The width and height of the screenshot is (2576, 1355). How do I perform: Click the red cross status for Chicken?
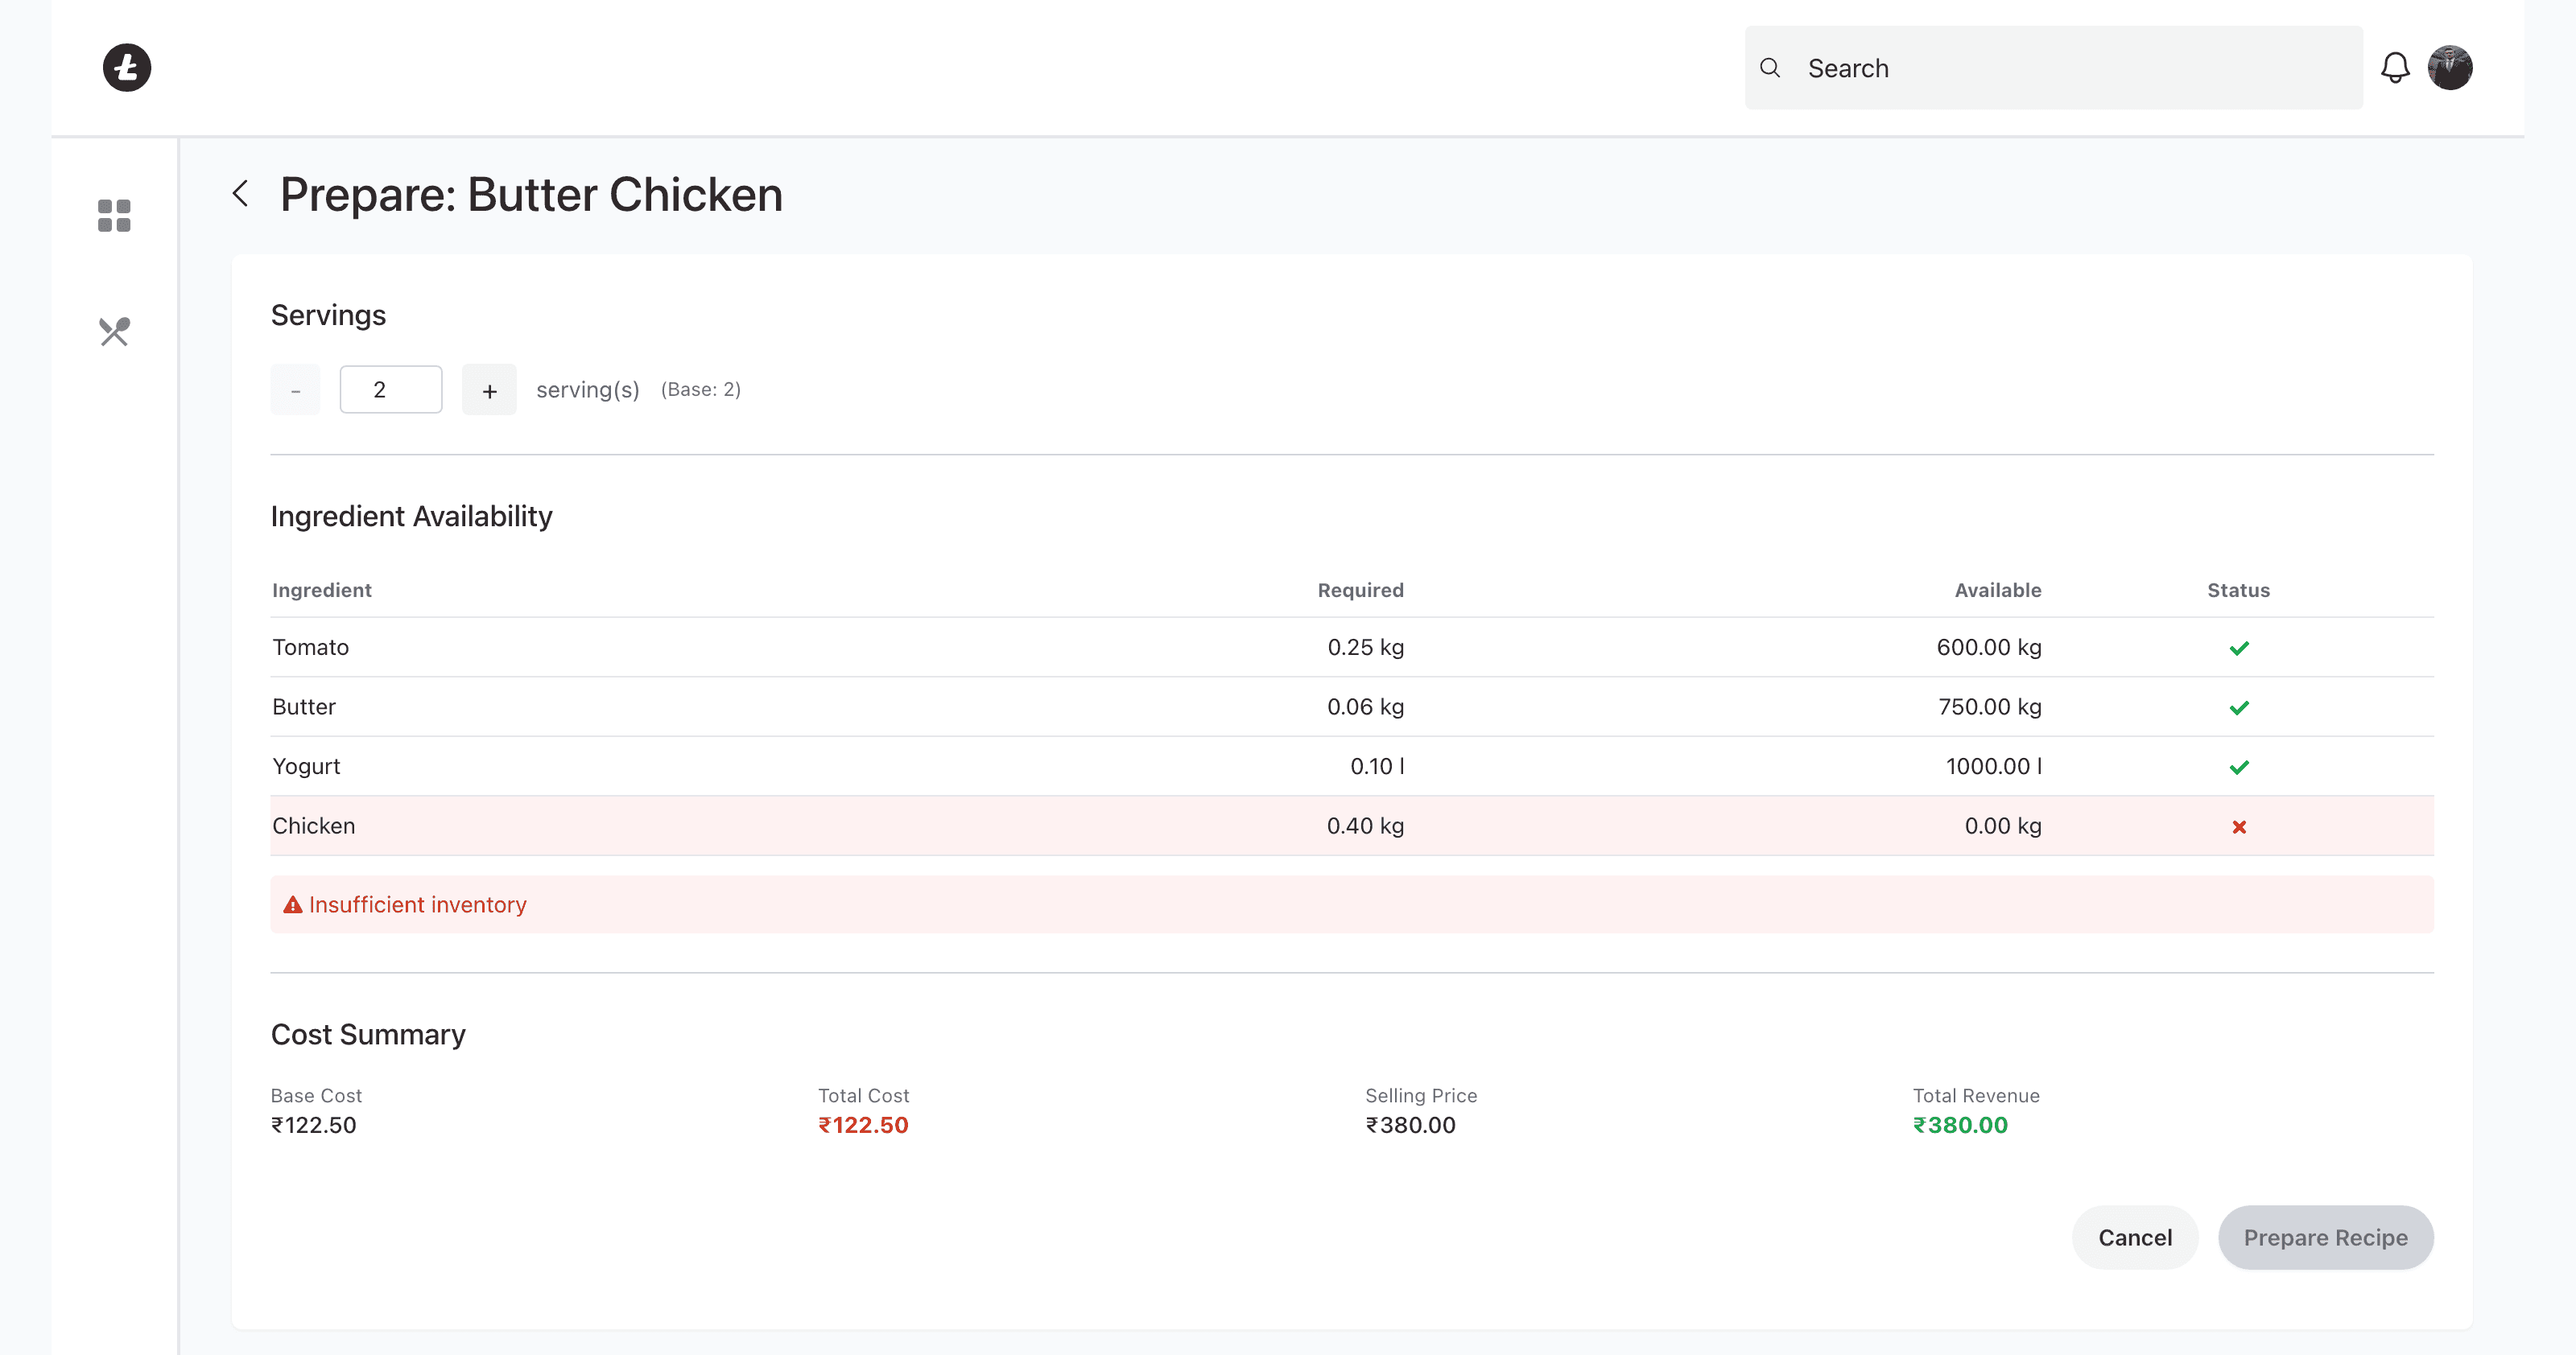(x=2239, y=826)
